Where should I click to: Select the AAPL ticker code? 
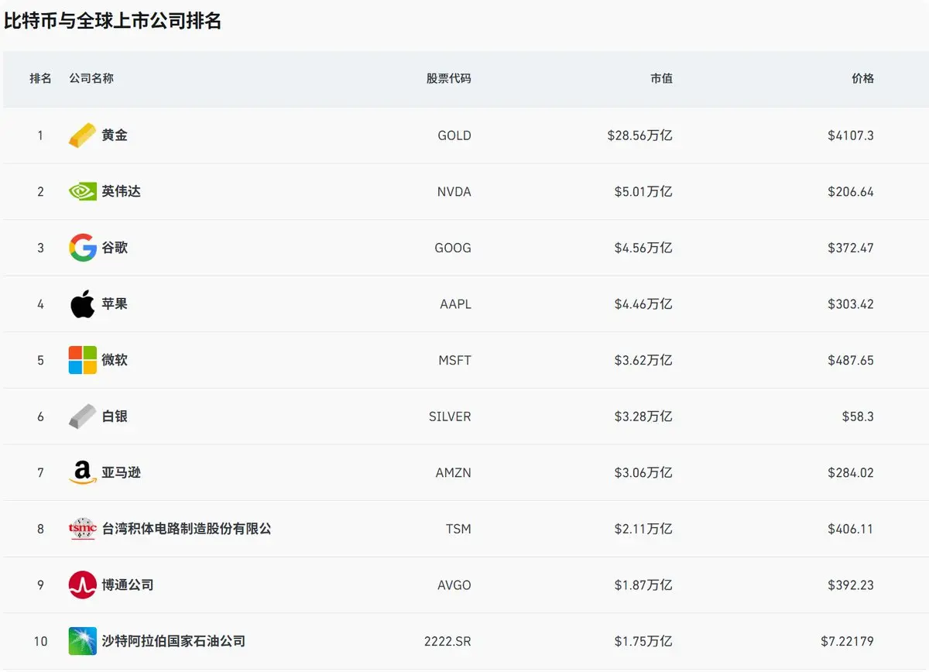[455, 304]
